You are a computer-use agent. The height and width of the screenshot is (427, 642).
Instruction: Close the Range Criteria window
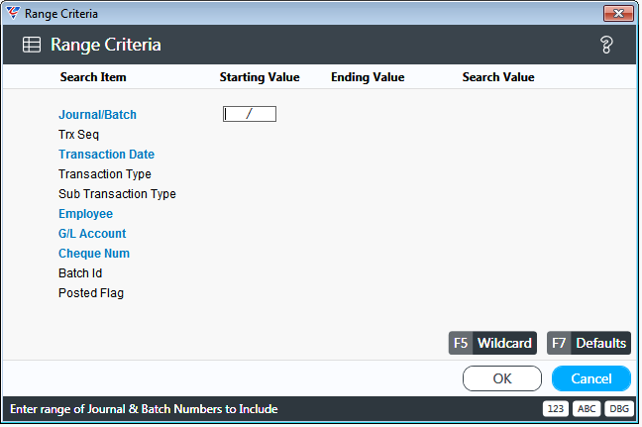pos(618,13)
